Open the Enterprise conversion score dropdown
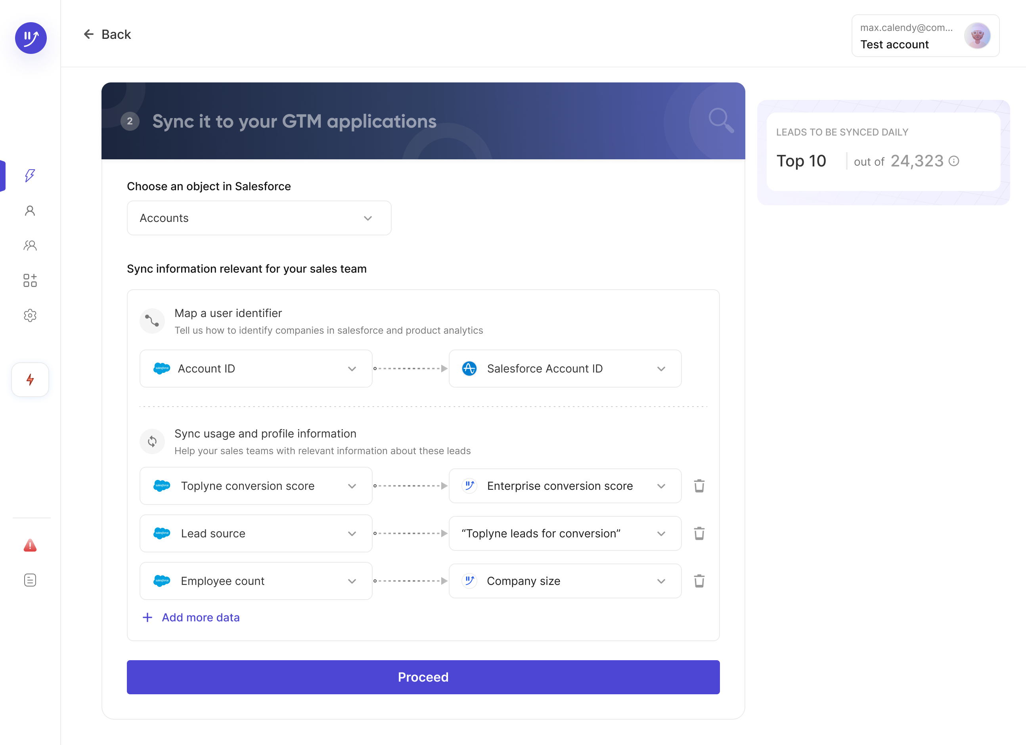 pyautogui.click(x=565, y=486)
